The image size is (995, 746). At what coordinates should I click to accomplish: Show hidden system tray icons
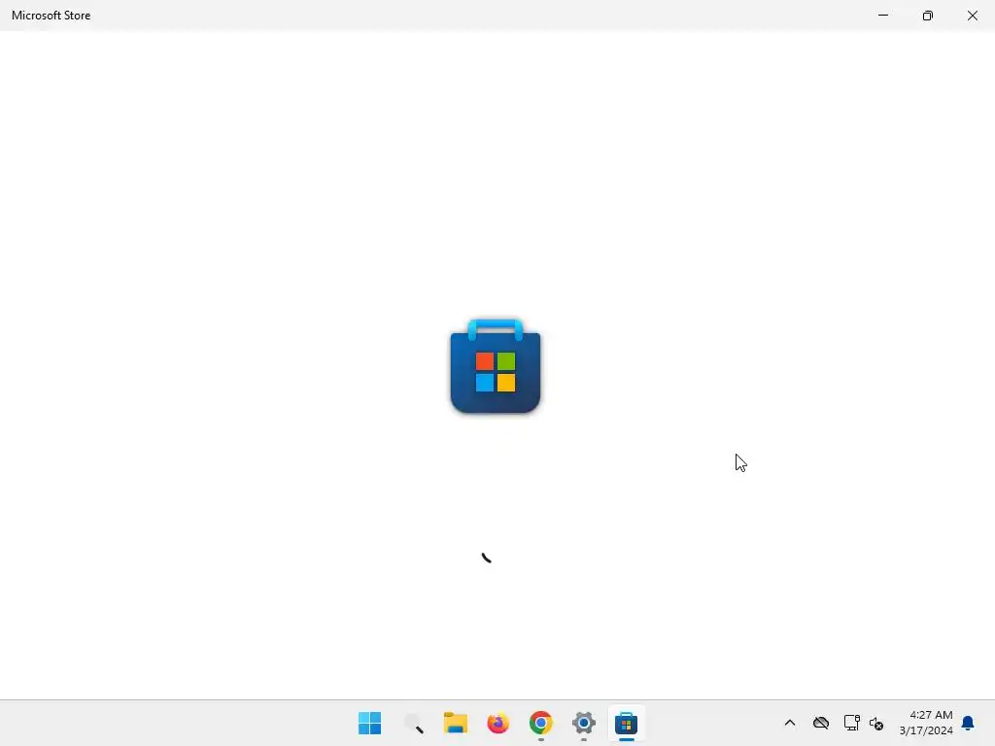click(789, 723)
